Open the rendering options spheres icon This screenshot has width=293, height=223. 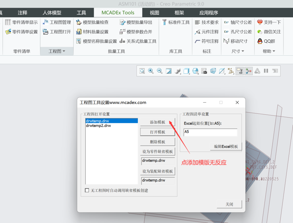(177, 71)
